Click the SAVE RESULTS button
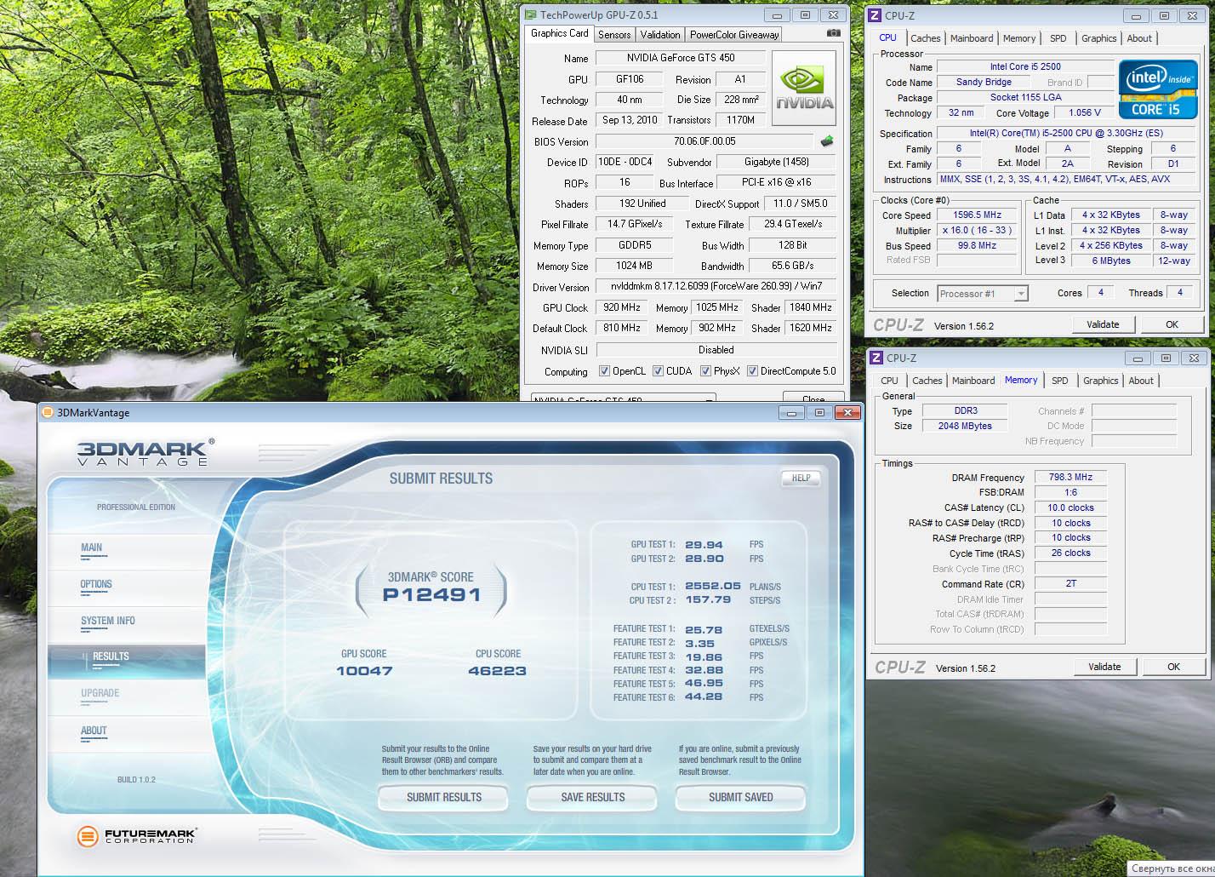The image size is (1215, 877). click(592, 797)
